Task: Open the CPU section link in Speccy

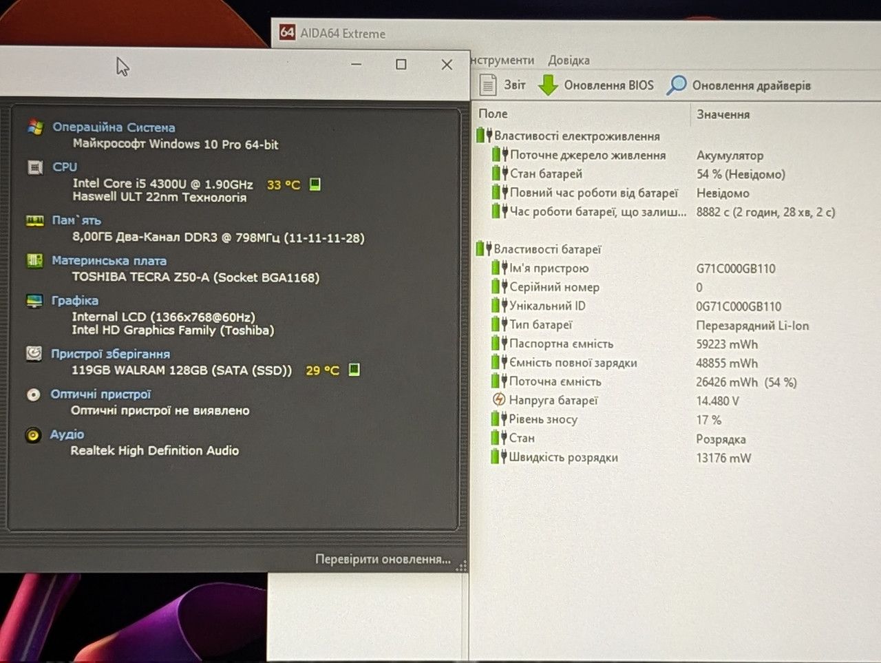Action: [65, 167]
